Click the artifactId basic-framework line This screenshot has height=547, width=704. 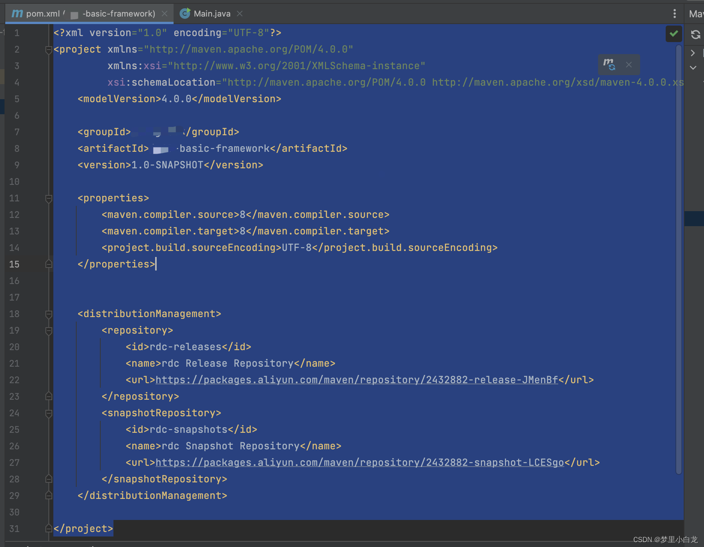212,148
